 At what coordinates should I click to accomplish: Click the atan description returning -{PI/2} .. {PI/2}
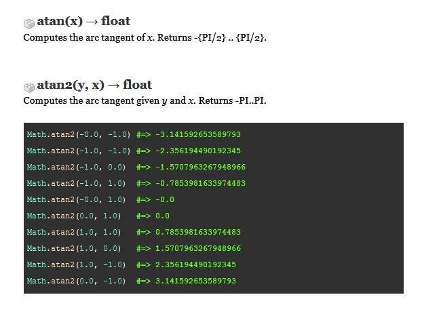tap(145, 37)
